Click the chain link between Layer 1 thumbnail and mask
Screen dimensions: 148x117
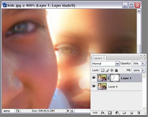coord(108,78)
